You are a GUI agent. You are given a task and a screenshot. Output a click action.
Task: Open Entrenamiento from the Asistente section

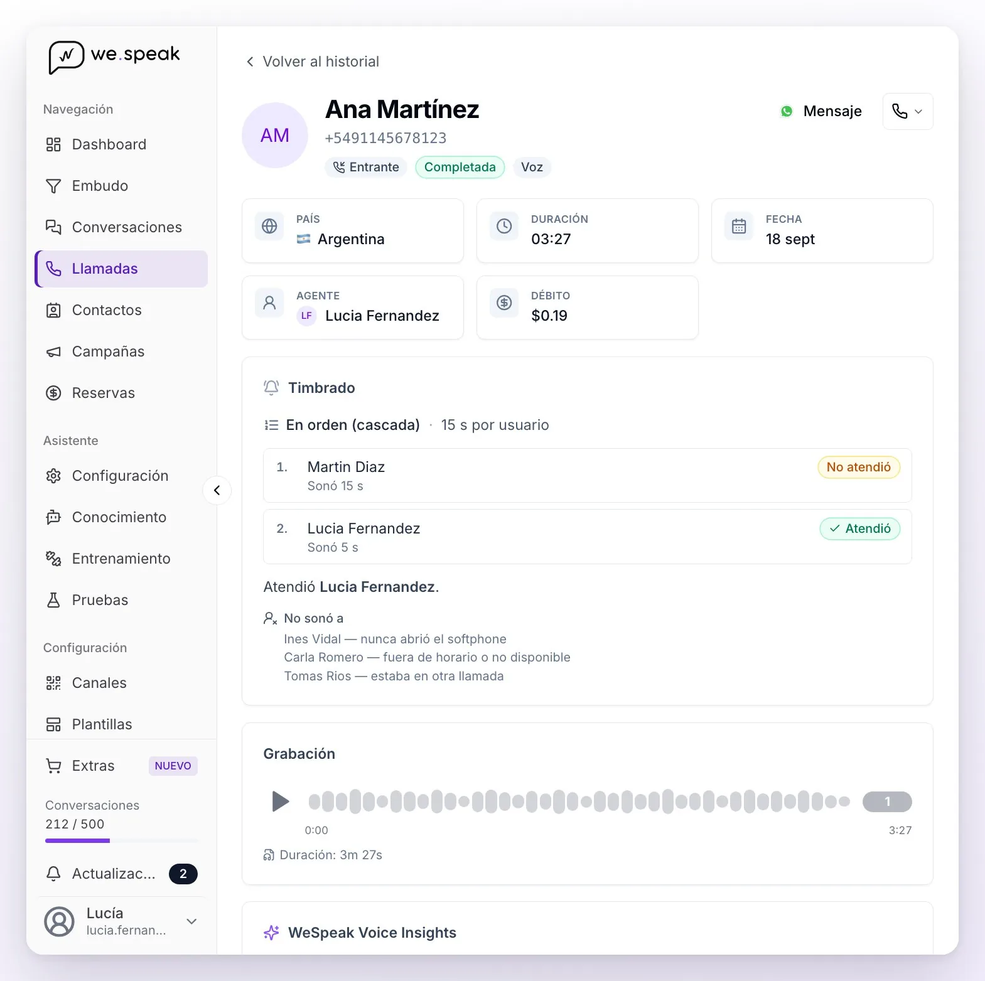click(x=121, y=559)
